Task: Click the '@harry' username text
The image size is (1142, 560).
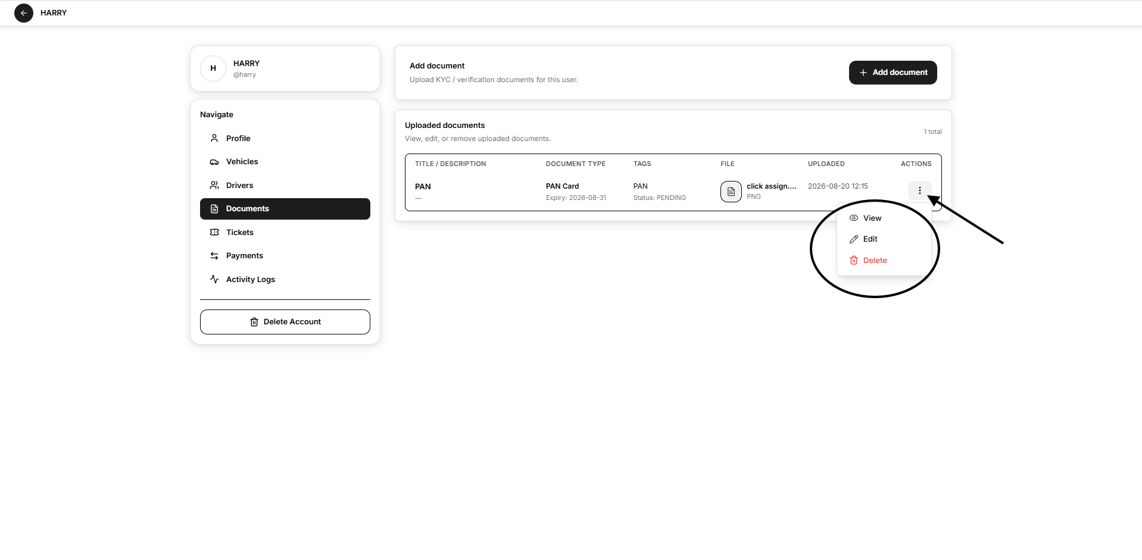Action: 245,75
